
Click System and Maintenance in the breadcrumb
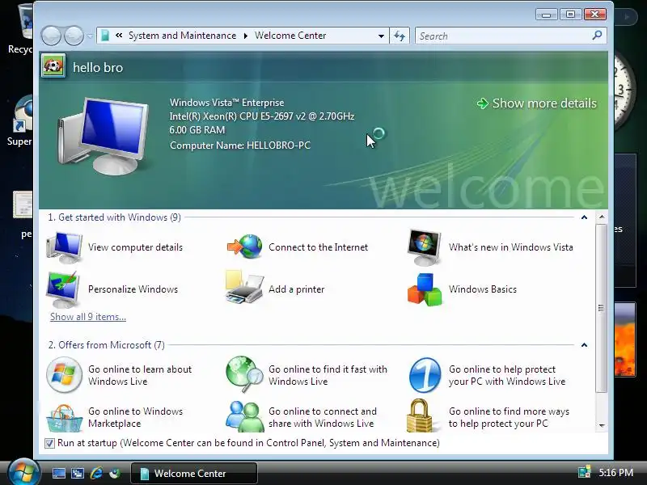[183, 36]
